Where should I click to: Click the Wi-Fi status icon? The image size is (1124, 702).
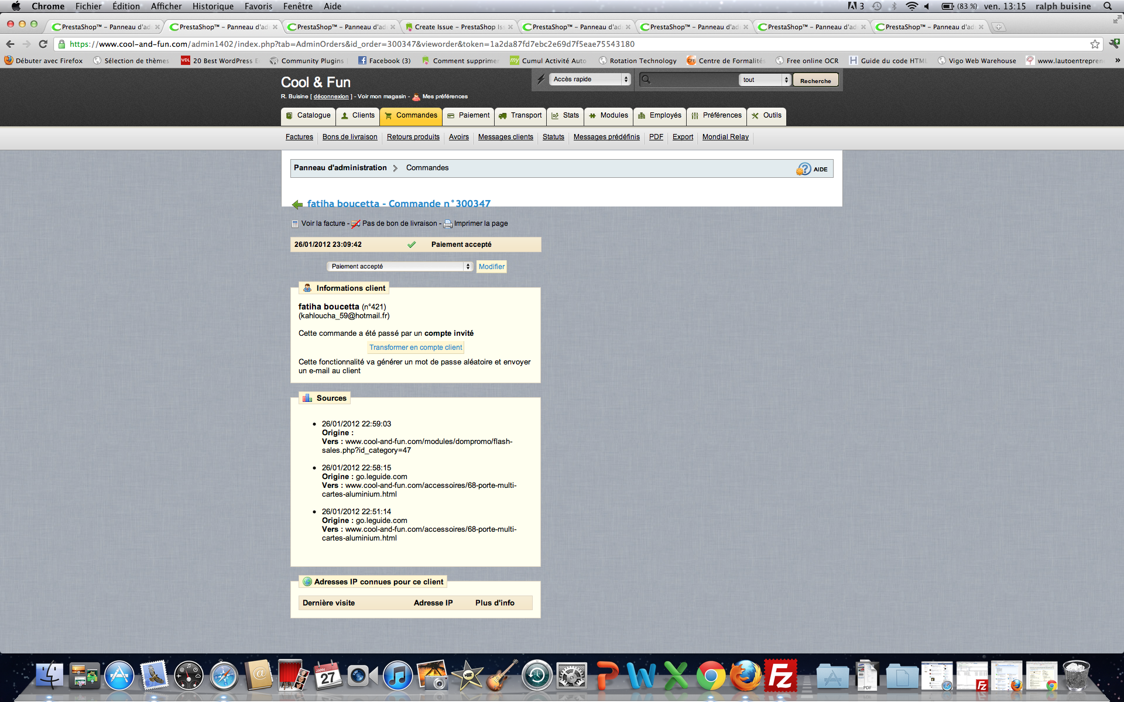click(x=911, y=6)
